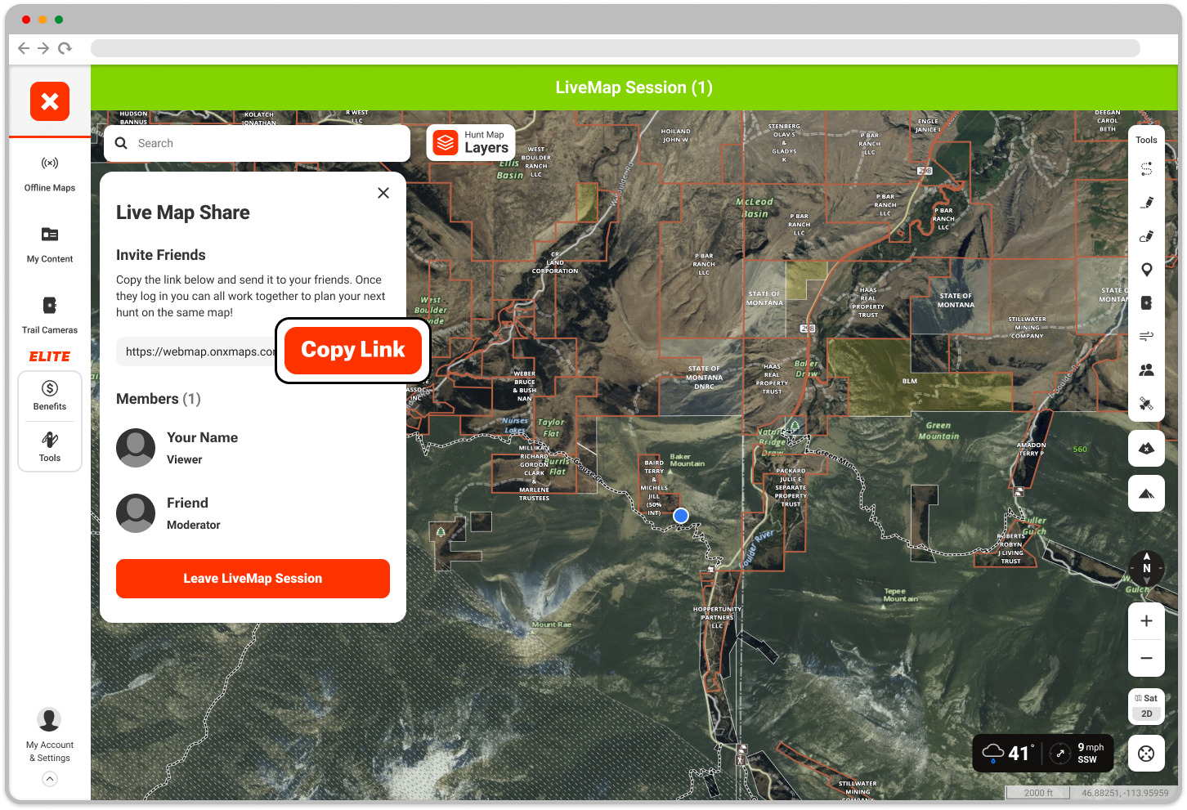
Task: Open Elite Benefits
Action: [x=50, y=396]
